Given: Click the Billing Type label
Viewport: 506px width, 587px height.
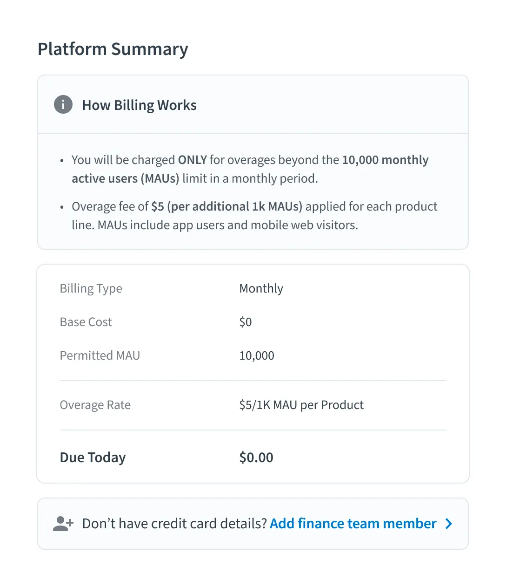Looking at the screenshot, I should coord(91,288).
